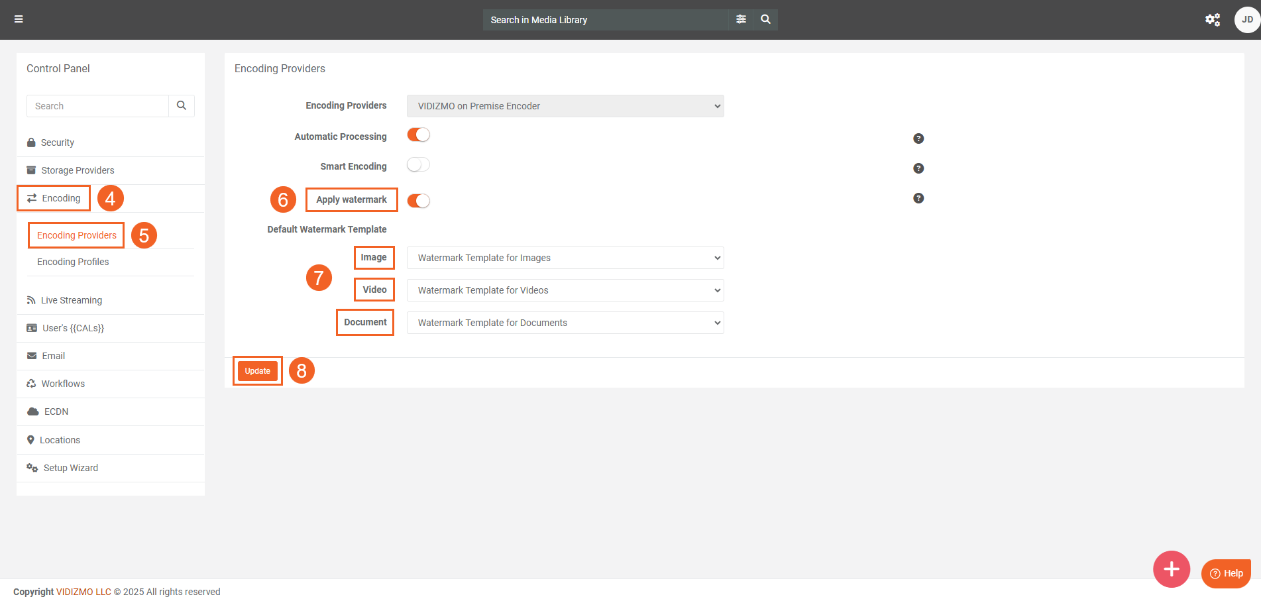This screenshot has width=1261, height=603.
Task: Click the red plus add button
Action: [1171, 569]
